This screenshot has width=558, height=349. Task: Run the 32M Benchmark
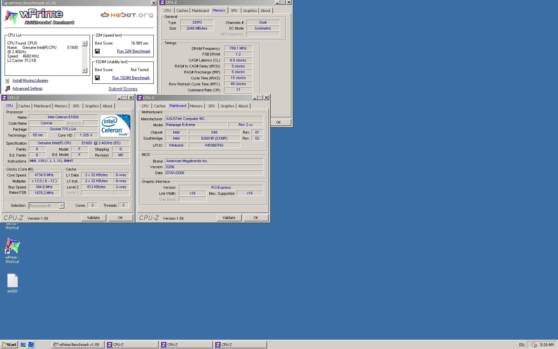134,51
